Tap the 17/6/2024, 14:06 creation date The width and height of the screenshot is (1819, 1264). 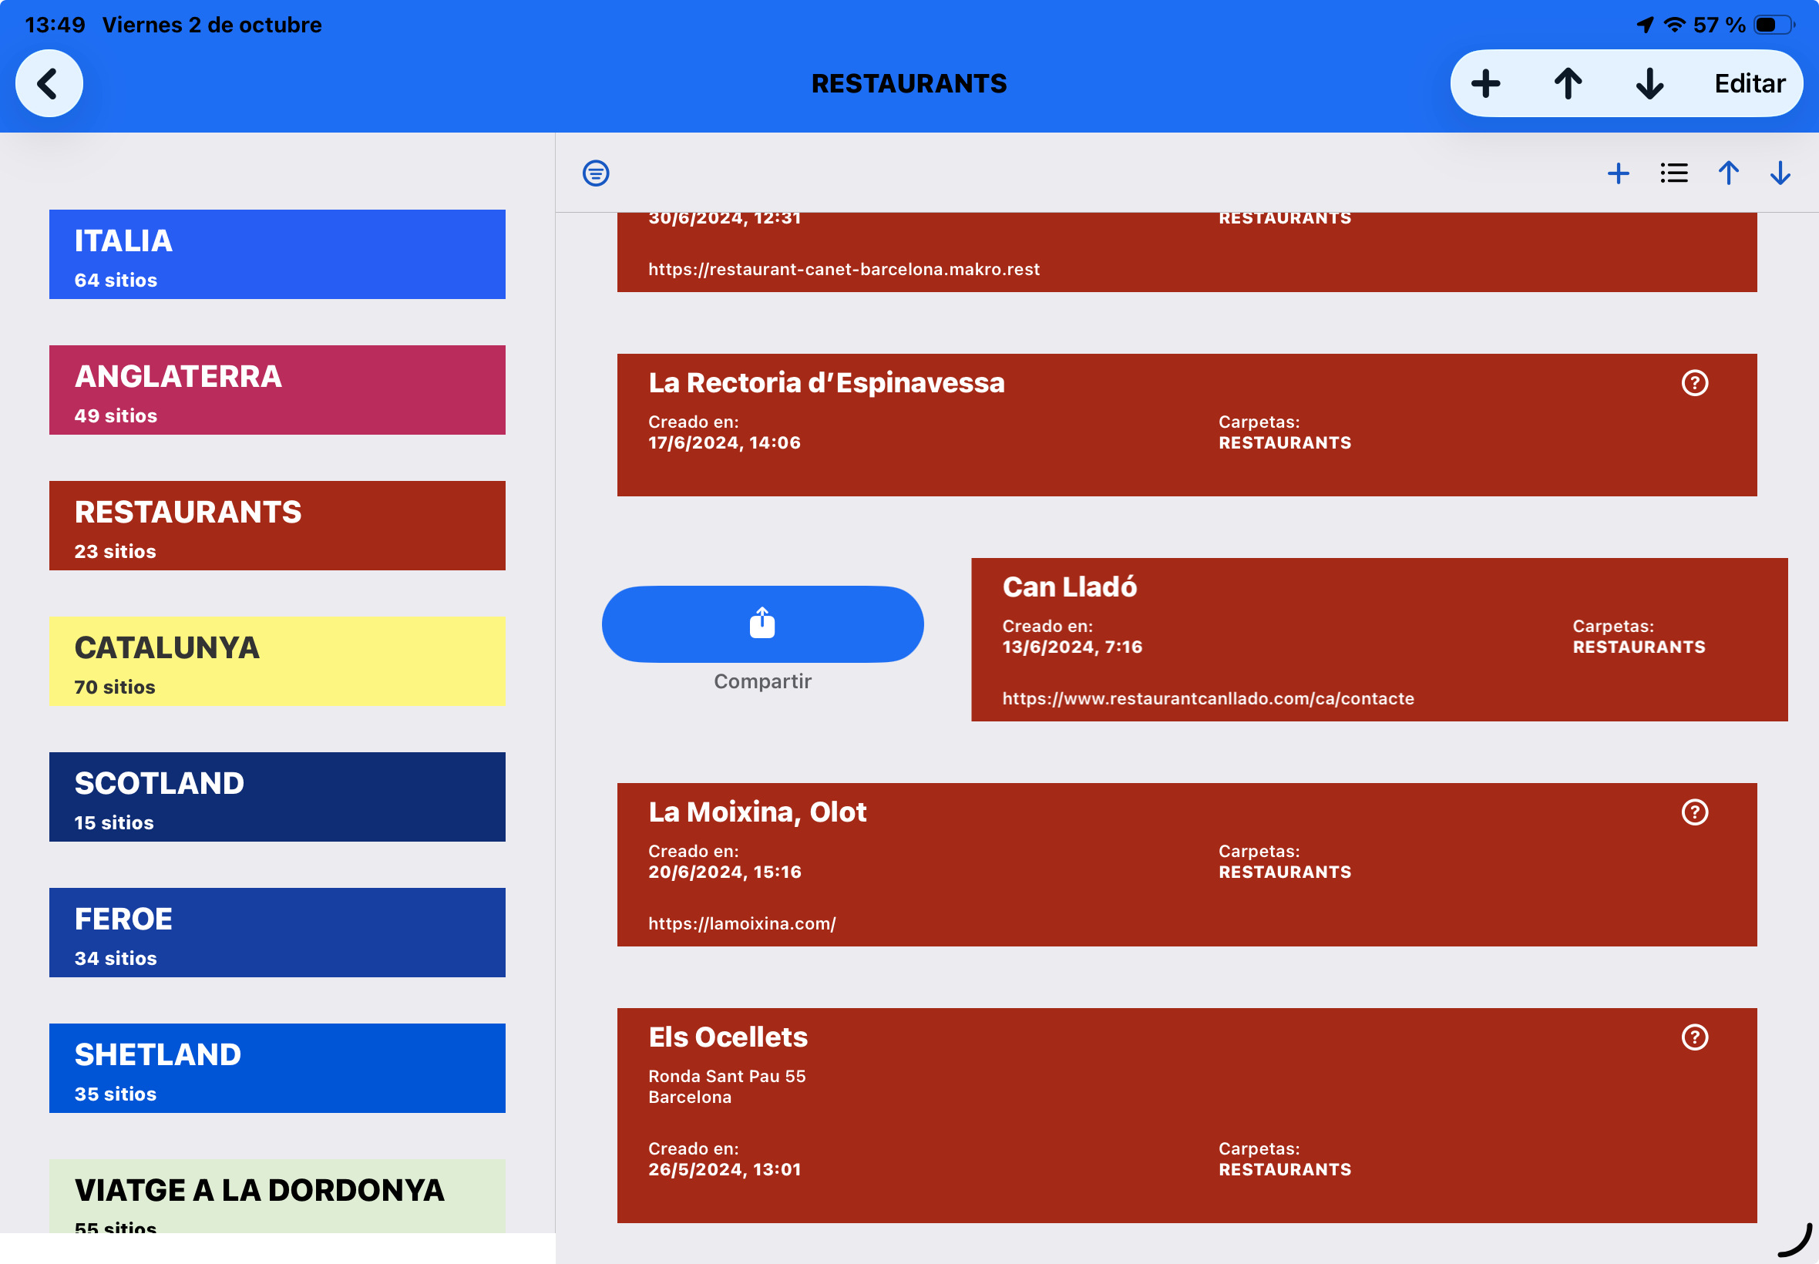tap(724, 442)
